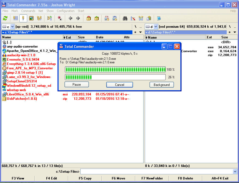Open the Commands menu
Screen dimensions: 239x183
click(x=28, y=11)
